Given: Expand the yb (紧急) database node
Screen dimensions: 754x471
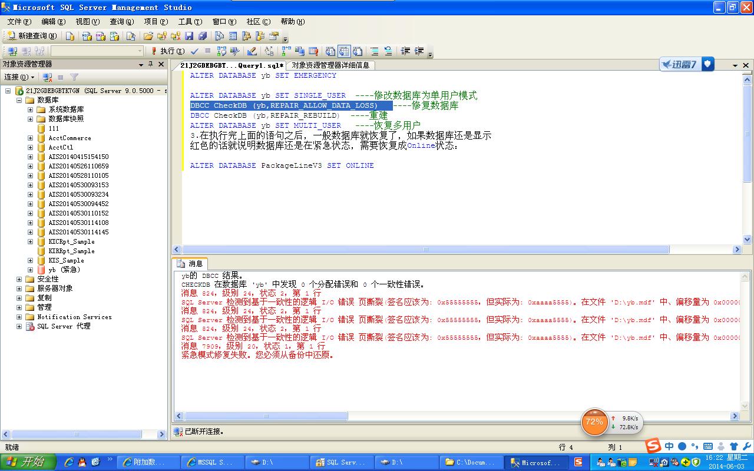Looking at the screenshot, I should (x=30, y=270).
